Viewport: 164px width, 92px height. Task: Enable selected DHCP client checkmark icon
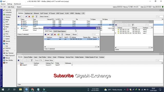[x=52, y=34]
